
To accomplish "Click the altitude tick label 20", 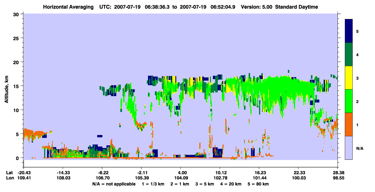I will pos(17,62).
